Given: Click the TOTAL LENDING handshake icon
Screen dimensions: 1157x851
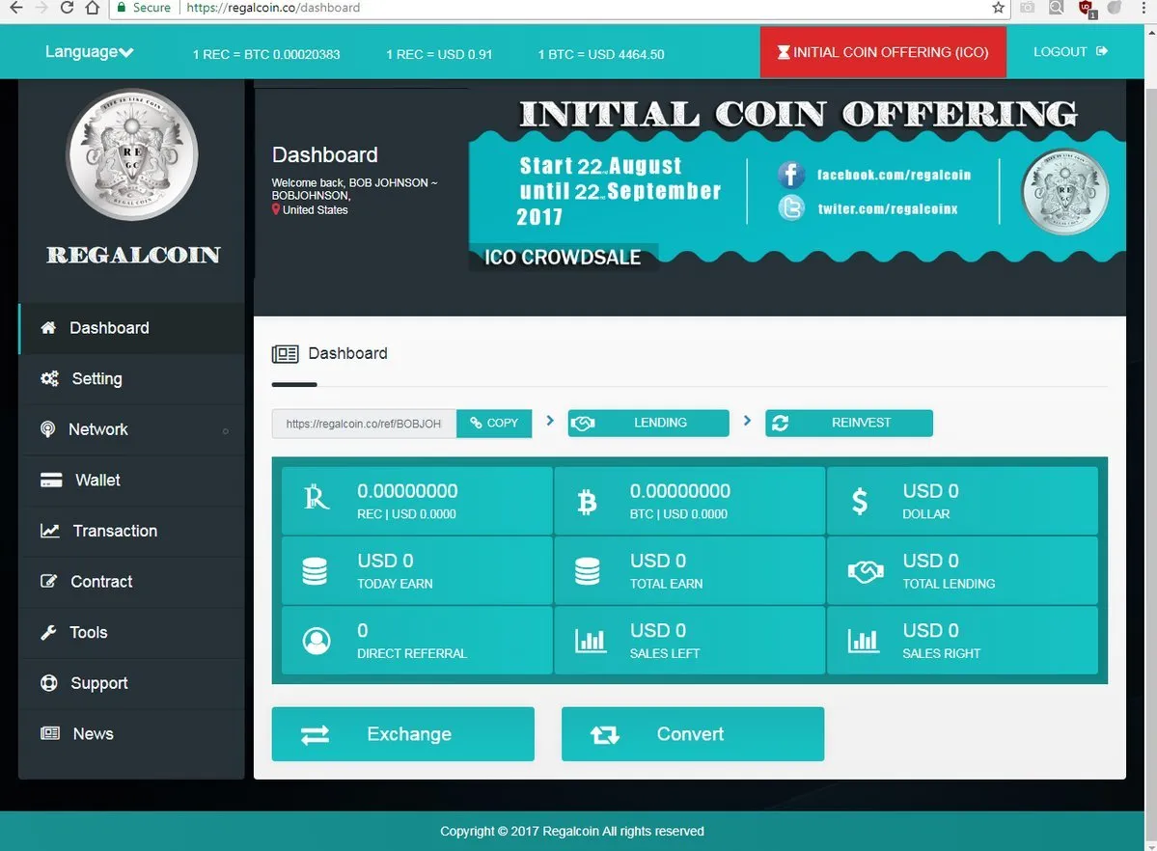Looking at the screenshot, I should coord(865,571).
